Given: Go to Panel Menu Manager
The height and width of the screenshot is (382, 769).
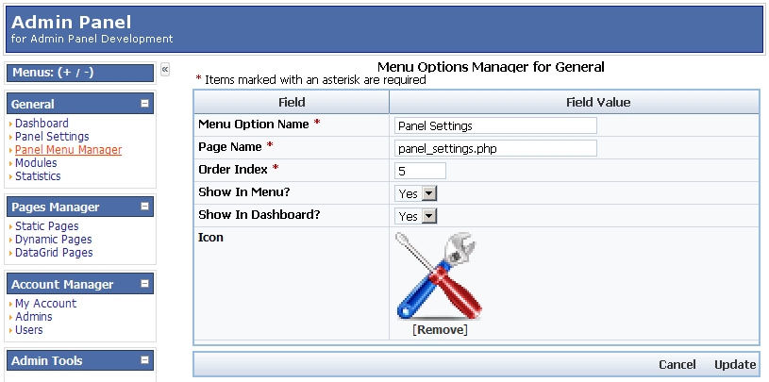Looking at the screenshot, I should (68, 150).
